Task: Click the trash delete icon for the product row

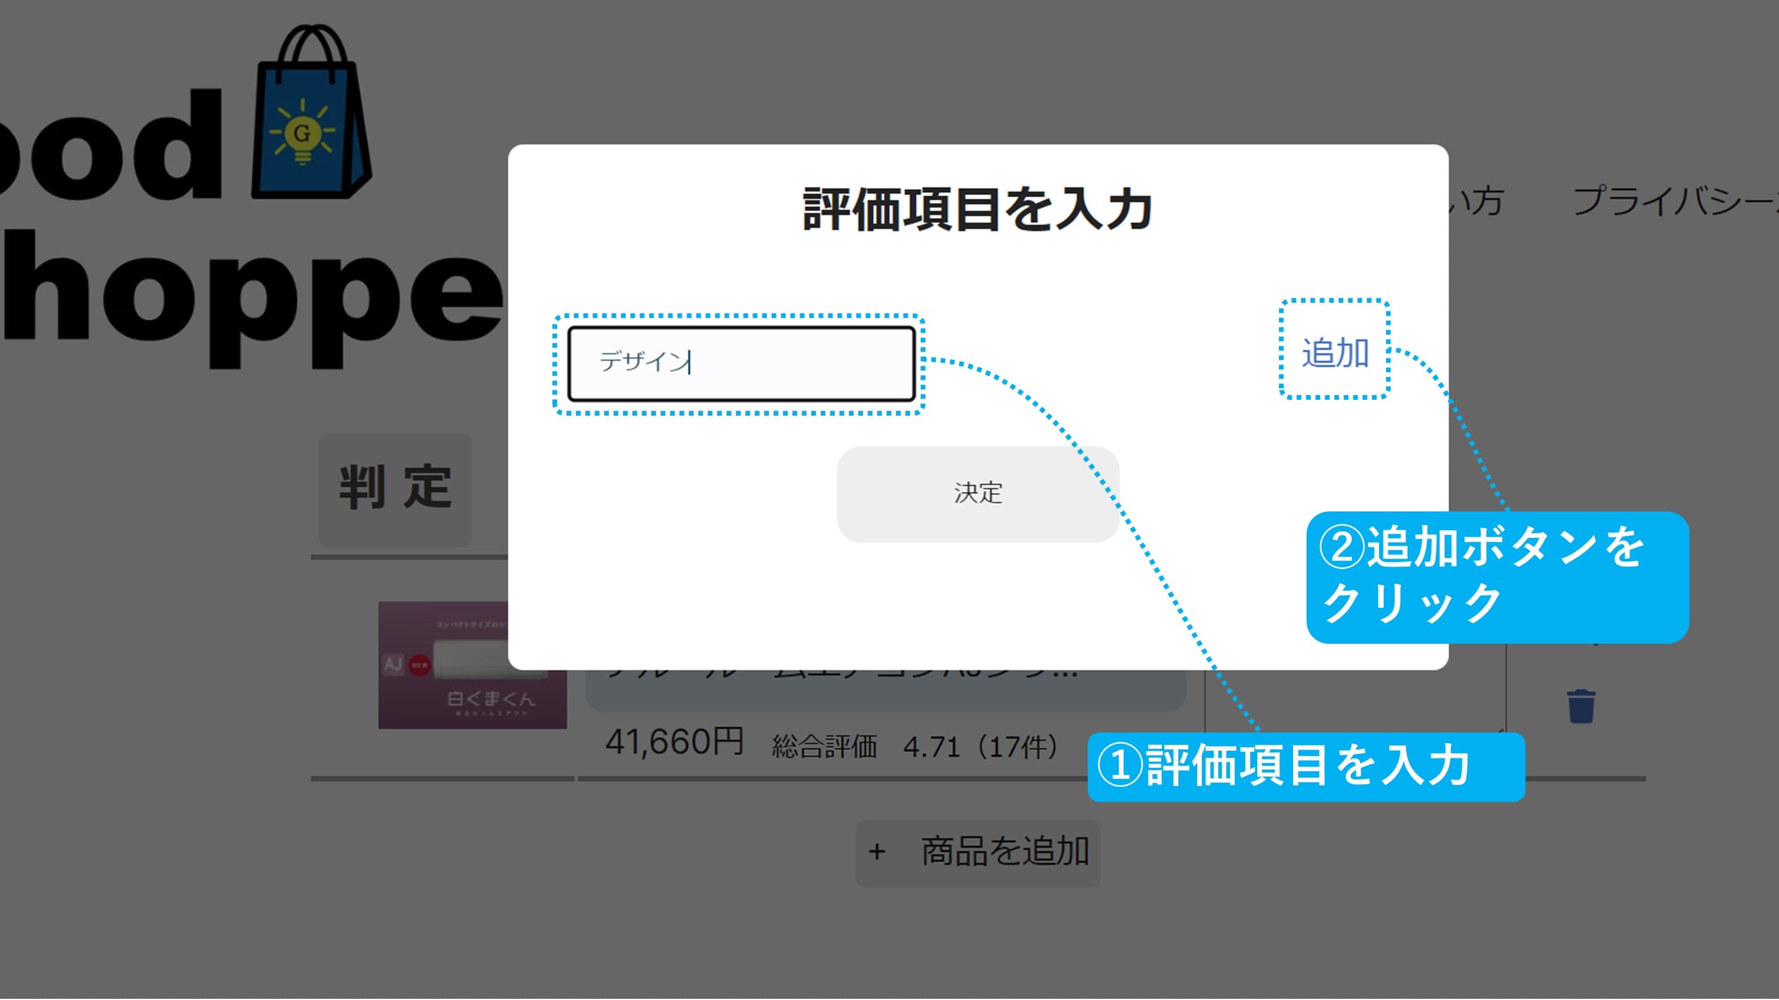Action: coord(1580,705)
